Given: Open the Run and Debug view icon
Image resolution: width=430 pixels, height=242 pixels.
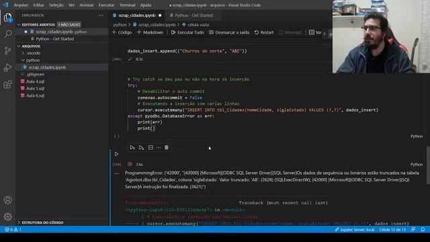Looking at the screenshot, I should click(7, 67).
